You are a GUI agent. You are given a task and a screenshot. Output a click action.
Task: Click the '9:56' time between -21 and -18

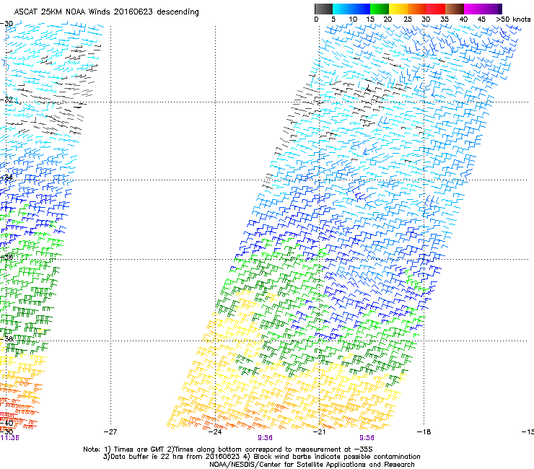(x=367, y=438)
